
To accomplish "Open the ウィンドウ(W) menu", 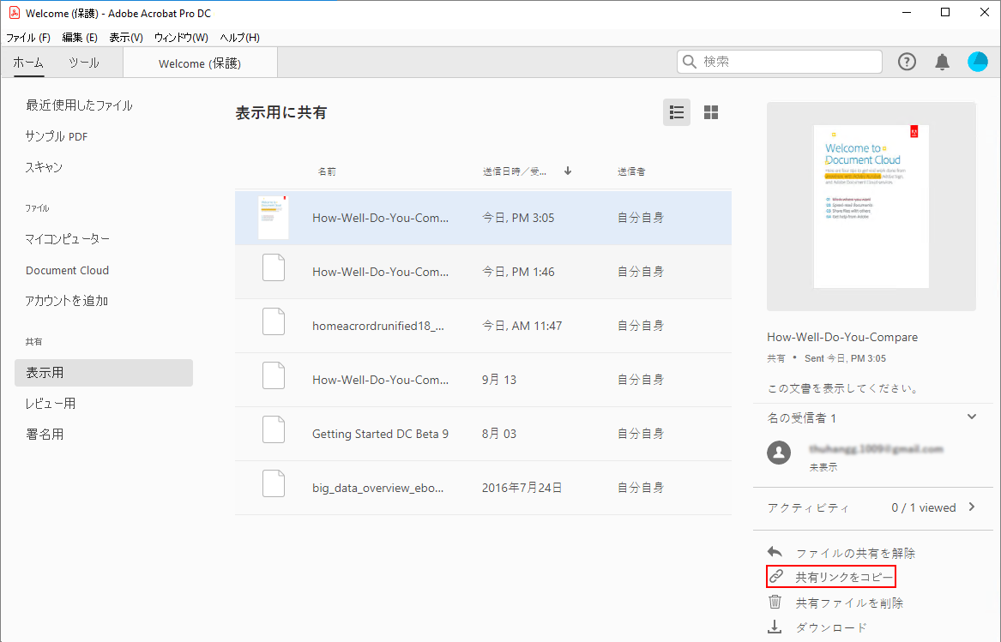I will (x=181, y=38).
